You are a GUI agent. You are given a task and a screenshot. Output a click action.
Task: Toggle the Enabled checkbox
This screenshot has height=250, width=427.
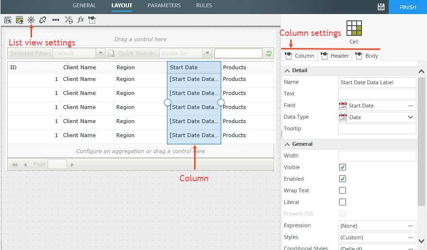click(x=343, y=179)
